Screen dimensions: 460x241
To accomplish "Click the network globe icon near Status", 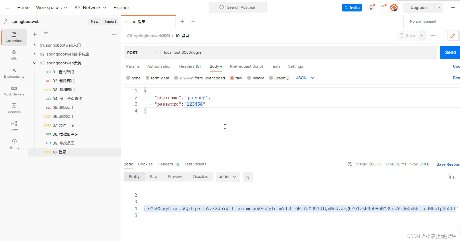I will pos(350,164).
